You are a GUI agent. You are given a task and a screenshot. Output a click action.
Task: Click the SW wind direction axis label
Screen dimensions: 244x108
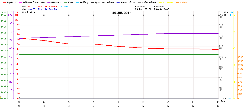(x=221, y=48)
